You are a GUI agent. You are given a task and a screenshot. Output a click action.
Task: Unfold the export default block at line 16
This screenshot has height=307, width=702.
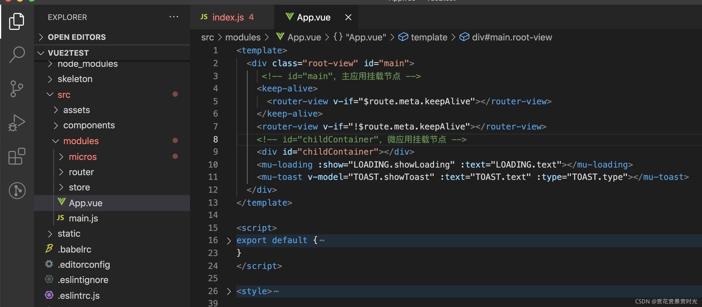[229, 241]
